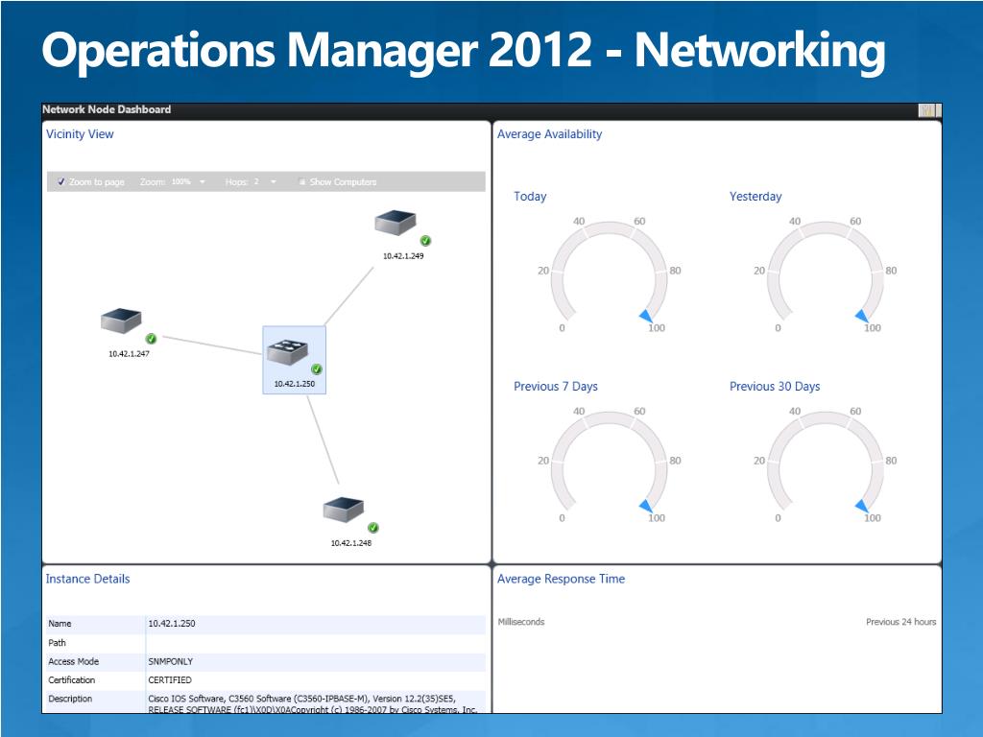Click the Average Availability panel heading

click(x=550, y=134)
